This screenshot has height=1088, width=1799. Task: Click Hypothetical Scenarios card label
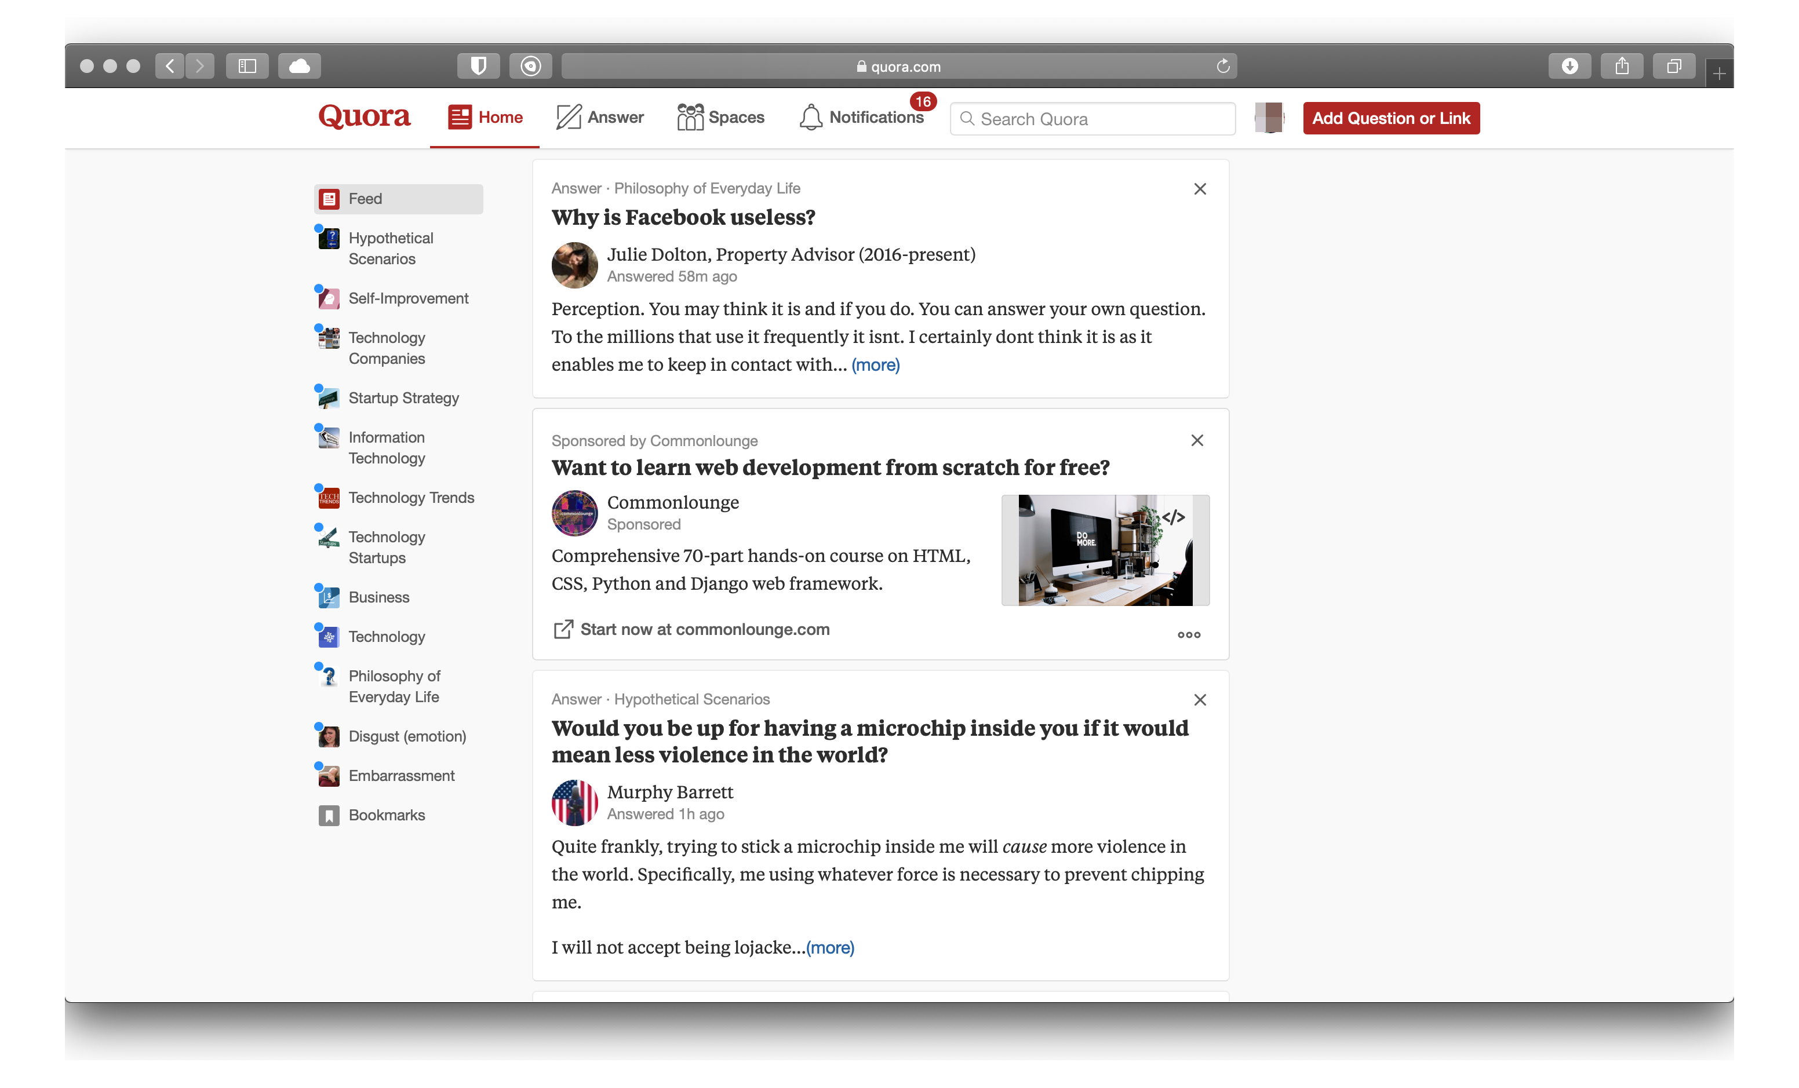click(x=691, y=699)
